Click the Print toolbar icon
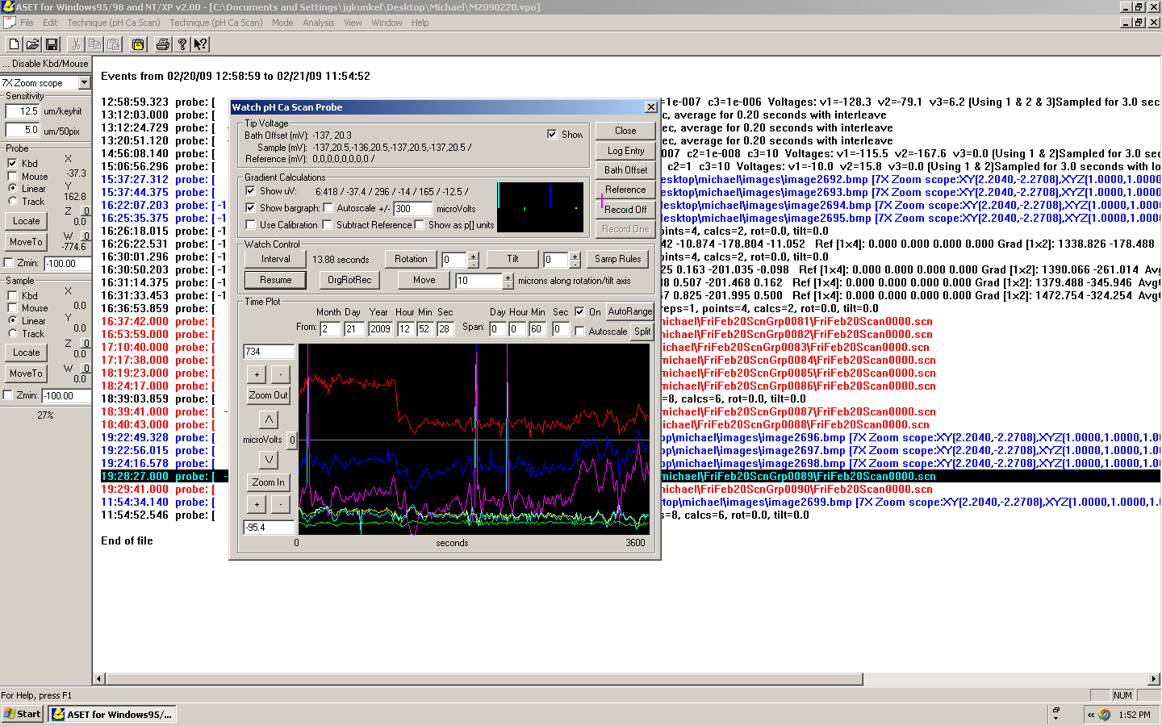 coord(163,44)
